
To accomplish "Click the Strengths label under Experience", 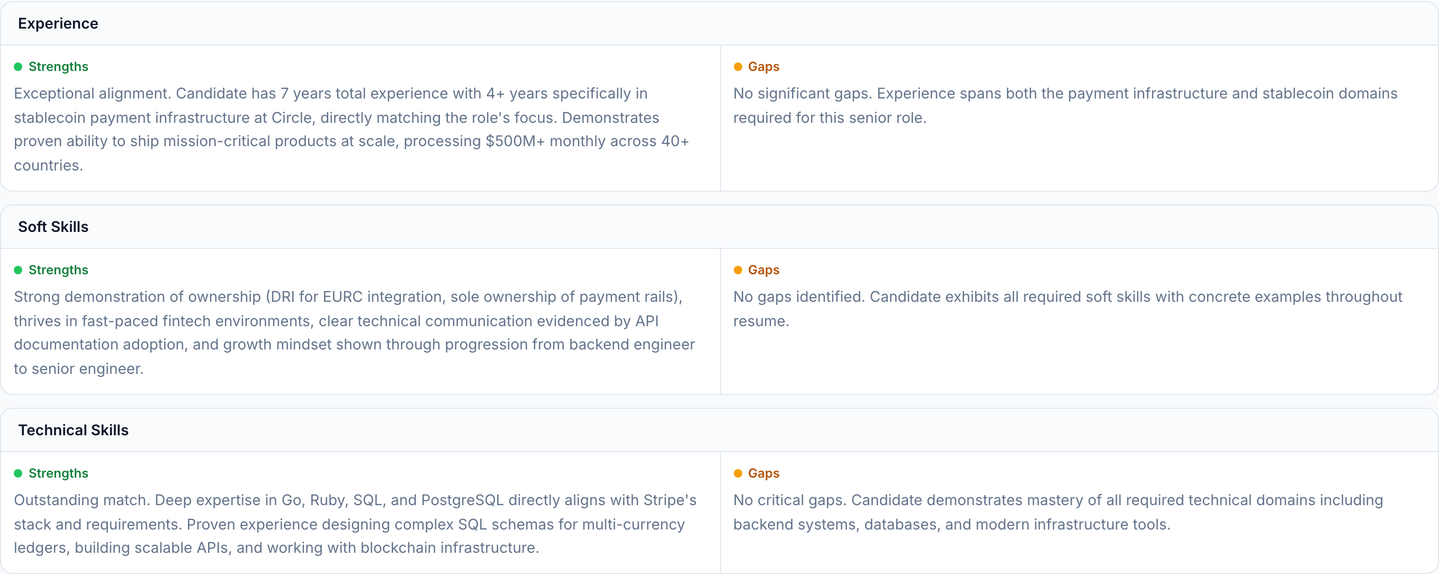I will coord(58,67).
